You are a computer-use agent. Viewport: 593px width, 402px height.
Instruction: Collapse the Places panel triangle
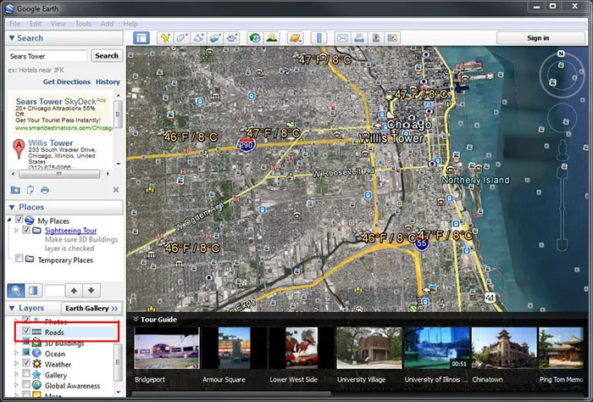(12, 208)
